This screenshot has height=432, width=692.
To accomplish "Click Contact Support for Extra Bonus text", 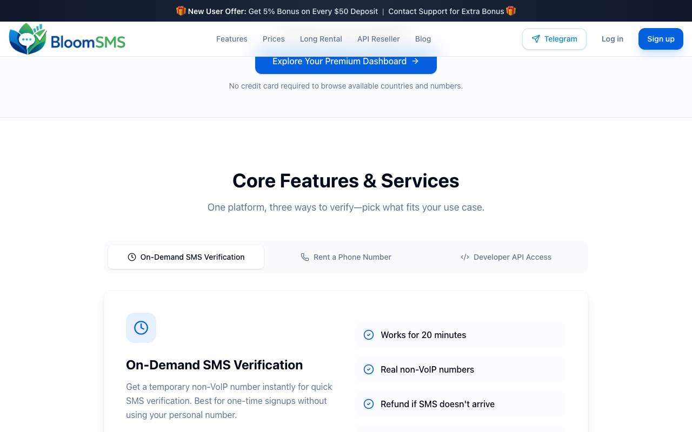I will pyautogui.click(x=446, y=11).
